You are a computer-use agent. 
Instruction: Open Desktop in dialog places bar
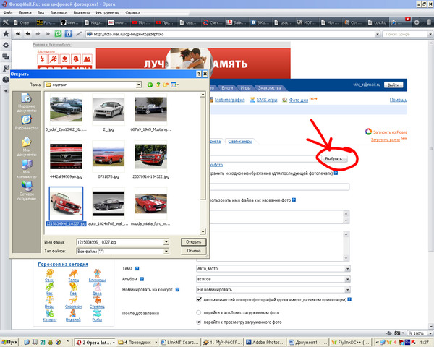(x=27, y=123)
